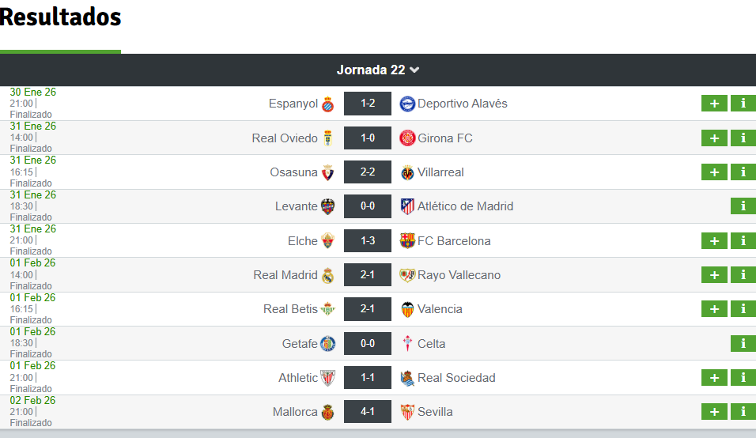The width and height of the screenshot is (756, 438).
Task: Expand Real Oviedo vs Girona plus button
Action: pyautogui.click(x=714, y=138)
